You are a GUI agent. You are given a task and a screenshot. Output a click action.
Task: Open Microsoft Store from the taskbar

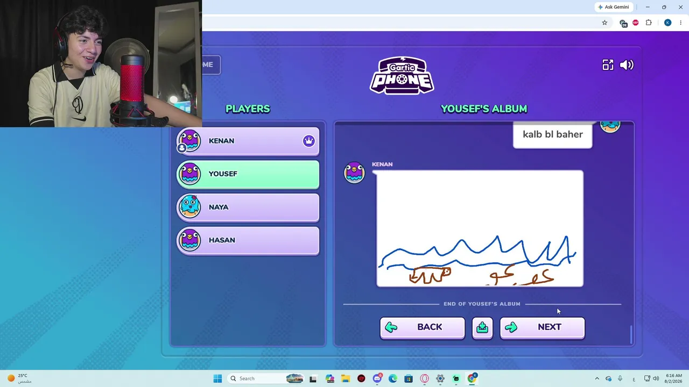pos(409,378)
